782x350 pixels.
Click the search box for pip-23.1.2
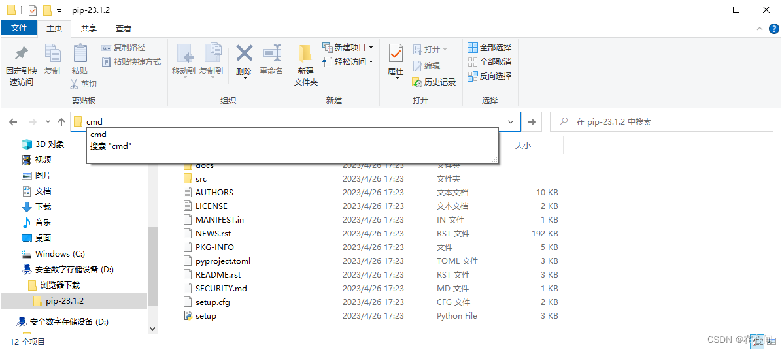660,122
